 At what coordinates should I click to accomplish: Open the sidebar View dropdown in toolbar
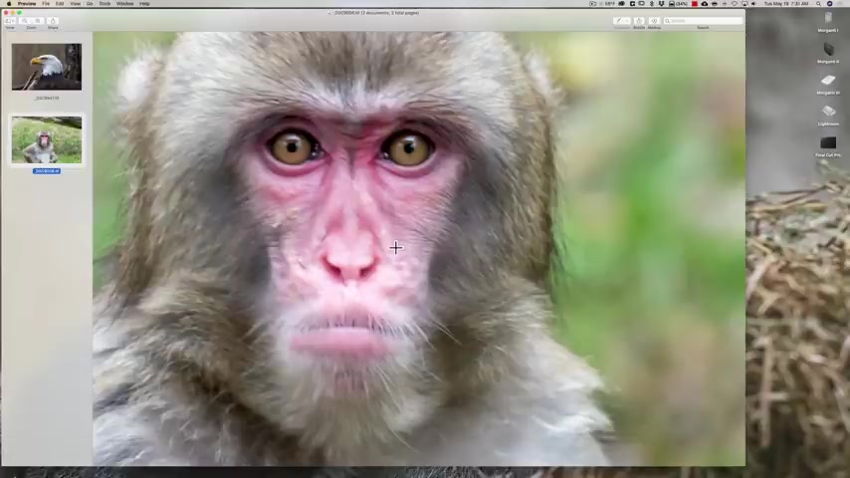[x=10, y=21]
